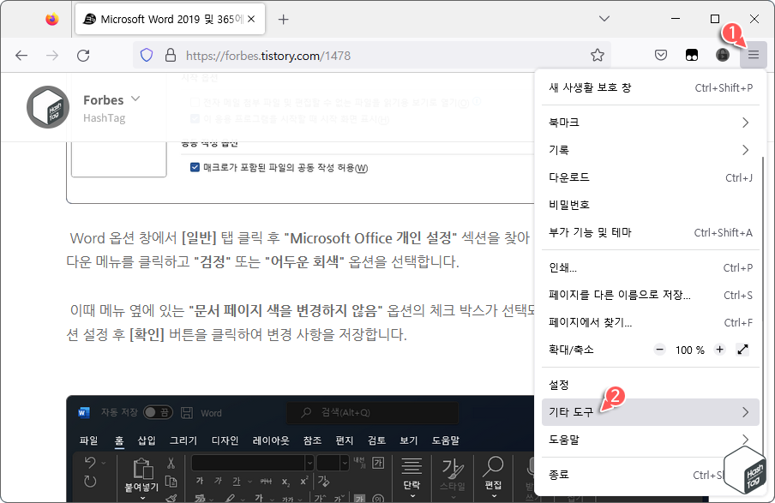This screenshot has width=775, height=503.
Task: Open a new browser tab
Action: click(283, 19)
